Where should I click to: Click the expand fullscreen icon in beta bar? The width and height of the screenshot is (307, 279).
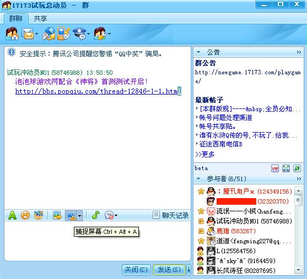[286, 168]
